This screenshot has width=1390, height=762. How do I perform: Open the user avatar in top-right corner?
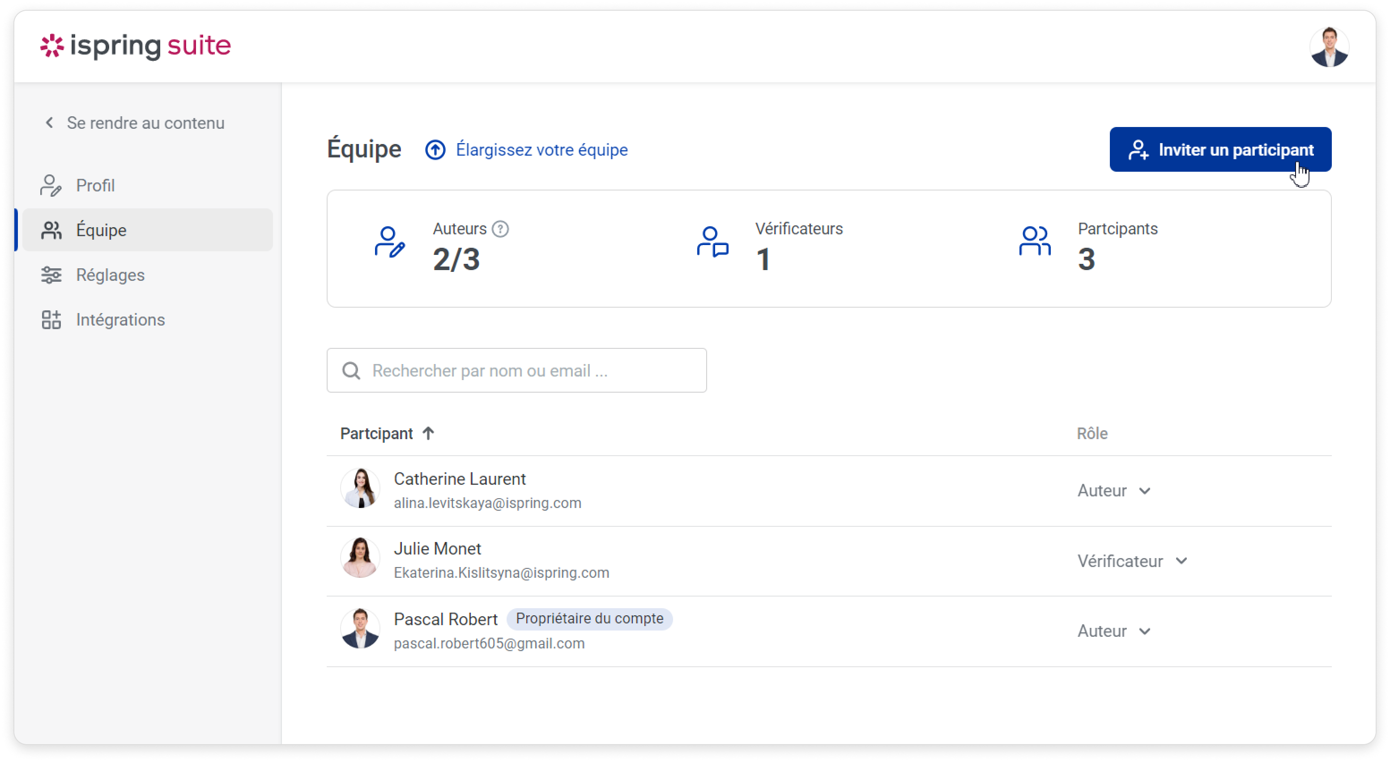1329,47
